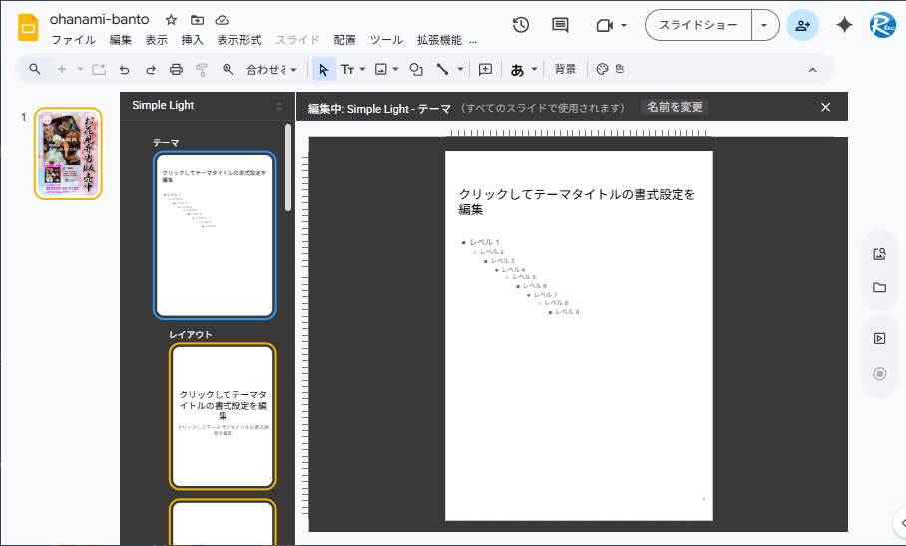Expand the スライドショー dropdown arrow
This screenshot has height=546, width=906.
(x=765, y=25)
